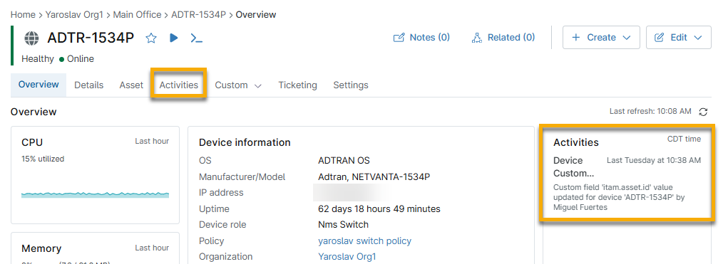Click the Last refresh: 10:08 AM text
723x264 pixels.
[650, 111]
